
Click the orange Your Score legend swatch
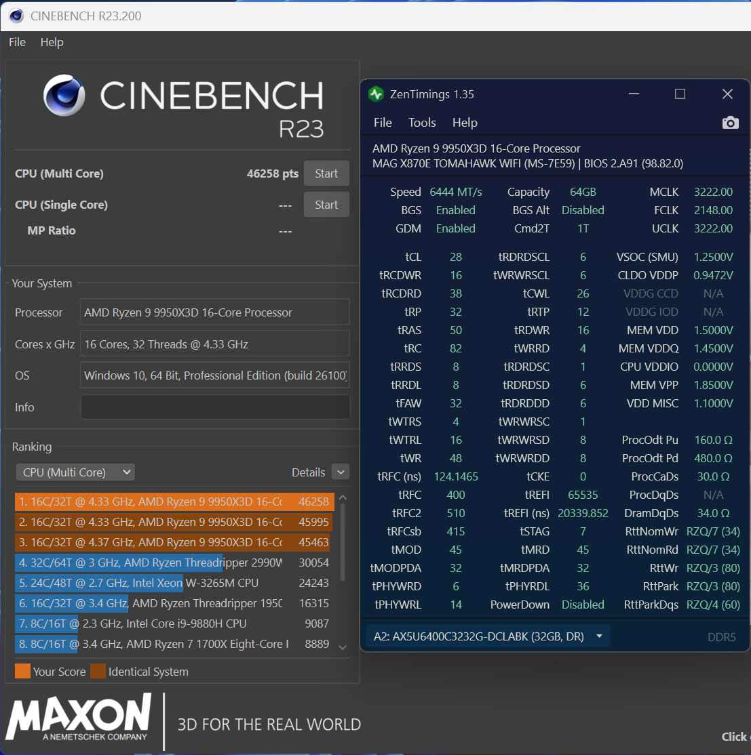click(x=22, y=671)
